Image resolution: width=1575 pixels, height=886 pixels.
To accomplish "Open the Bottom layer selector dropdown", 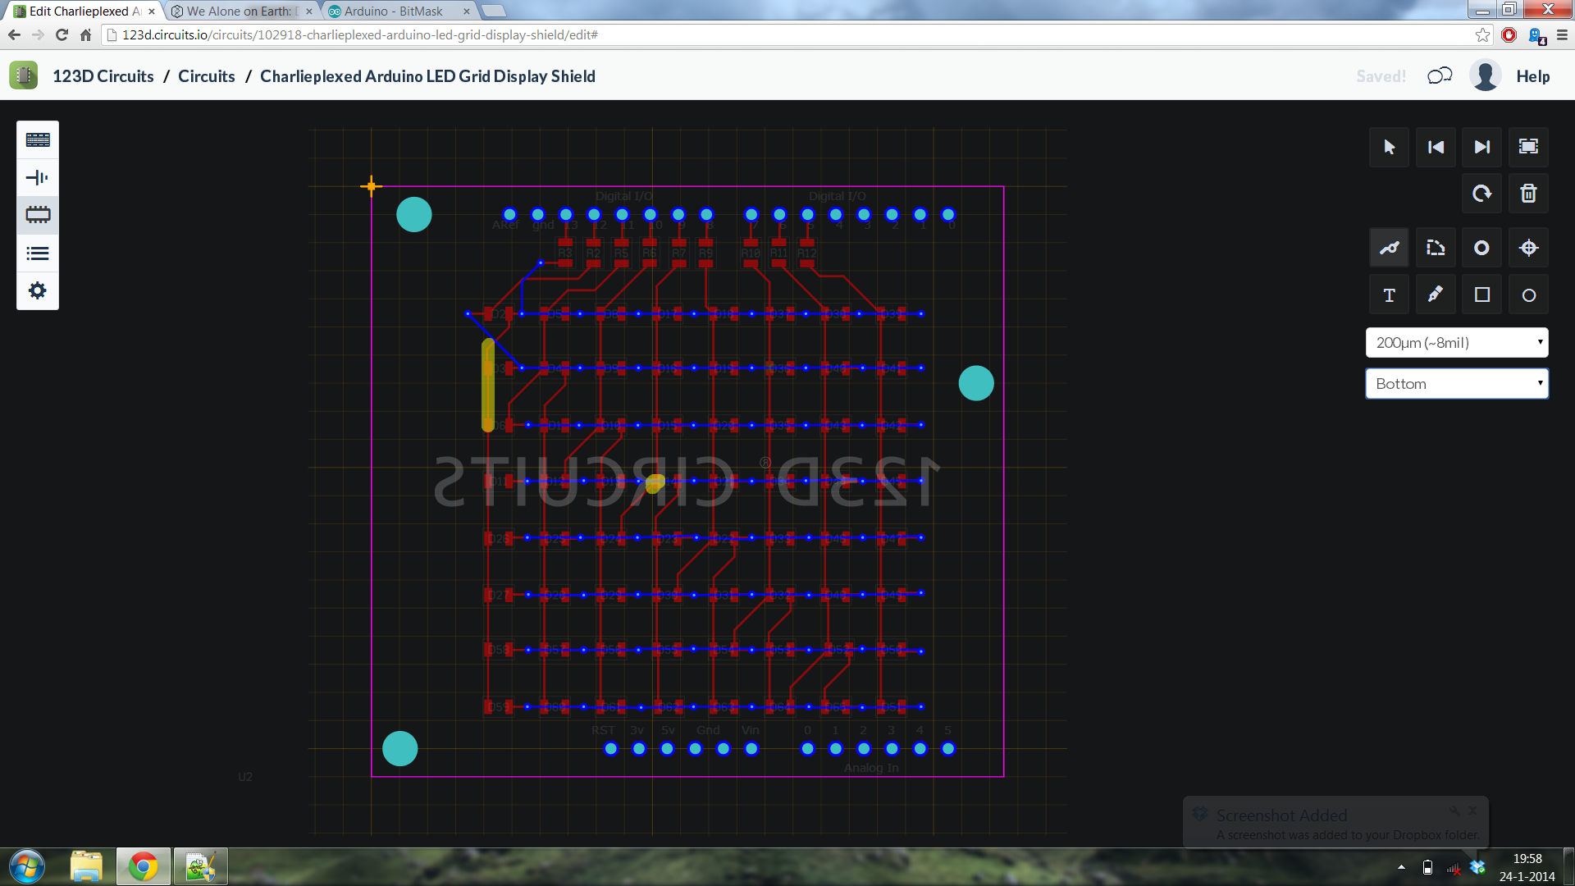I will point(1457,383).
